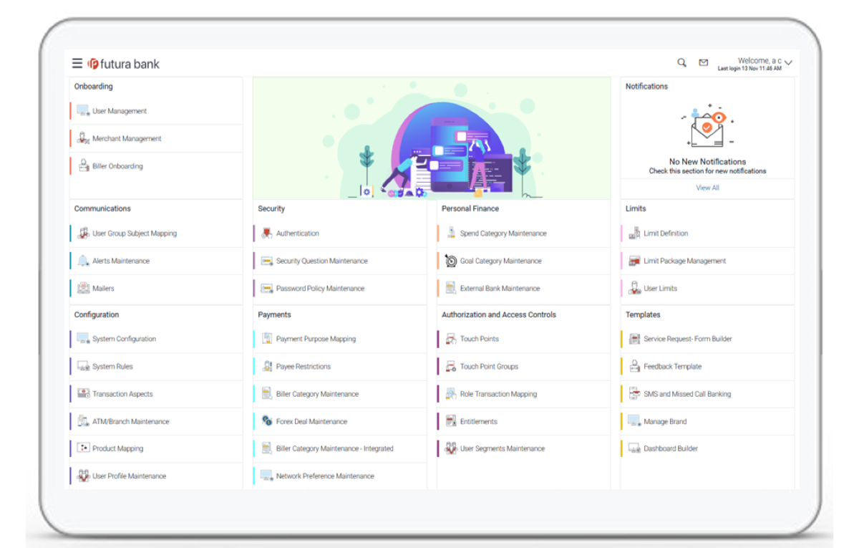Click the Limit Definition icon

click(x=634, y=234)
